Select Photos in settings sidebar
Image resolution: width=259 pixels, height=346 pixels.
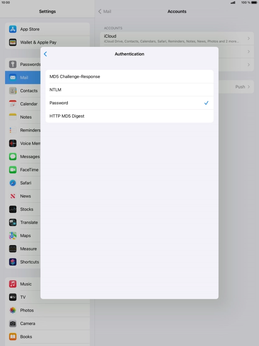point(27,310)
